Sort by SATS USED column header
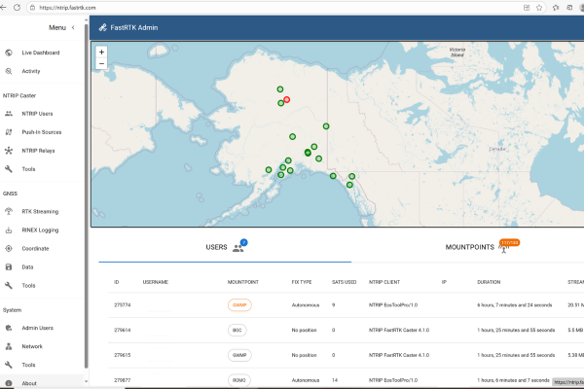The height and width of the screenshot is (389, 584). tap(345, 282)
